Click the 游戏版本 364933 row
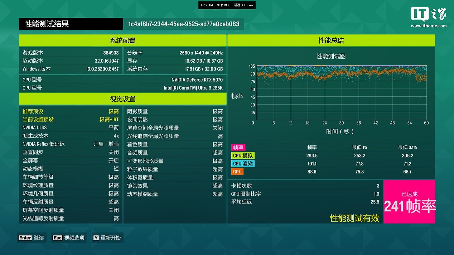Image resolution: width=454 pixels, height=255 pixels. click(71, 53)
